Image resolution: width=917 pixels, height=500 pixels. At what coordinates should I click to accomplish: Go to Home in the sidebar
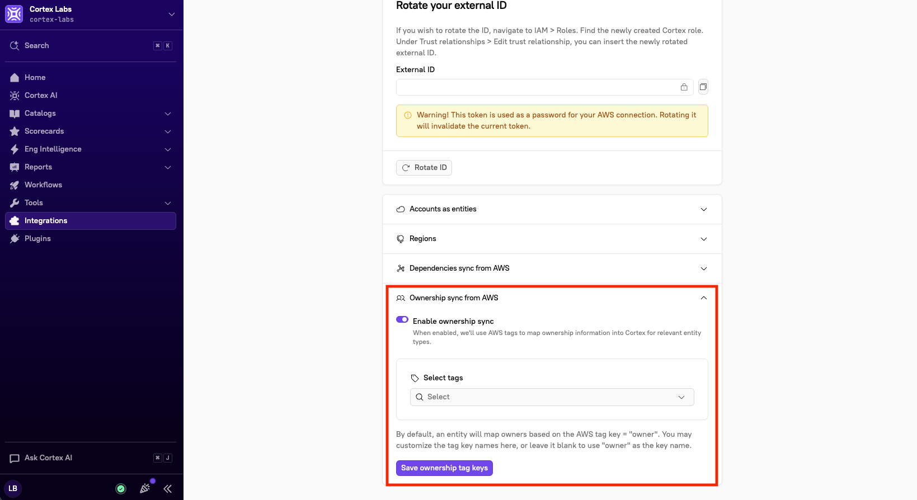(x=91, y=77)
